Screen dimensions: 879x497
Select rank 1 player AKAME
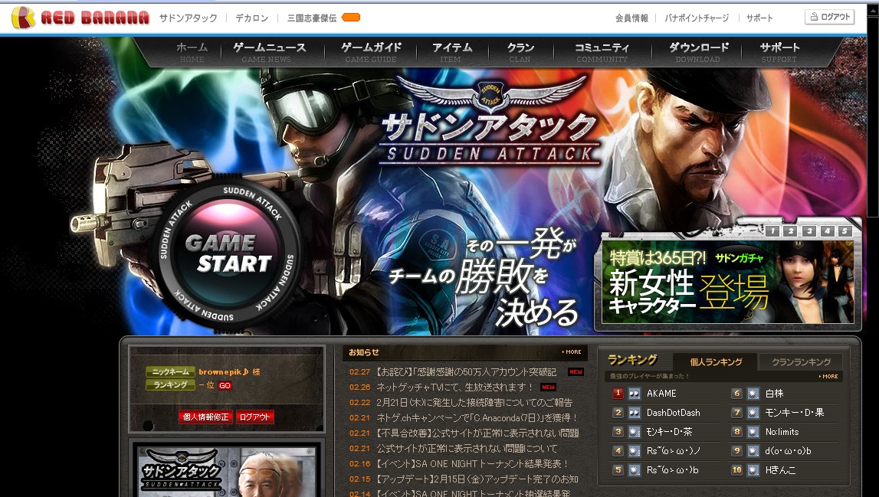661,394
